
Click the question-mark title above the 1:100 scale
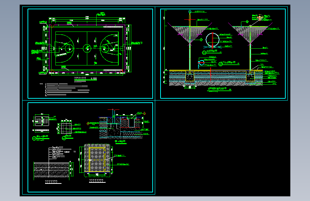[80, 78]
